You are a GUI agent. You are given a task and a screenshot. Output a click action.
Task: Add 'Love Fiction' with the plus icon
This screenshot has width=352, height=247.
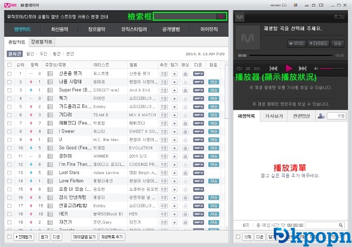coord(174,181)
